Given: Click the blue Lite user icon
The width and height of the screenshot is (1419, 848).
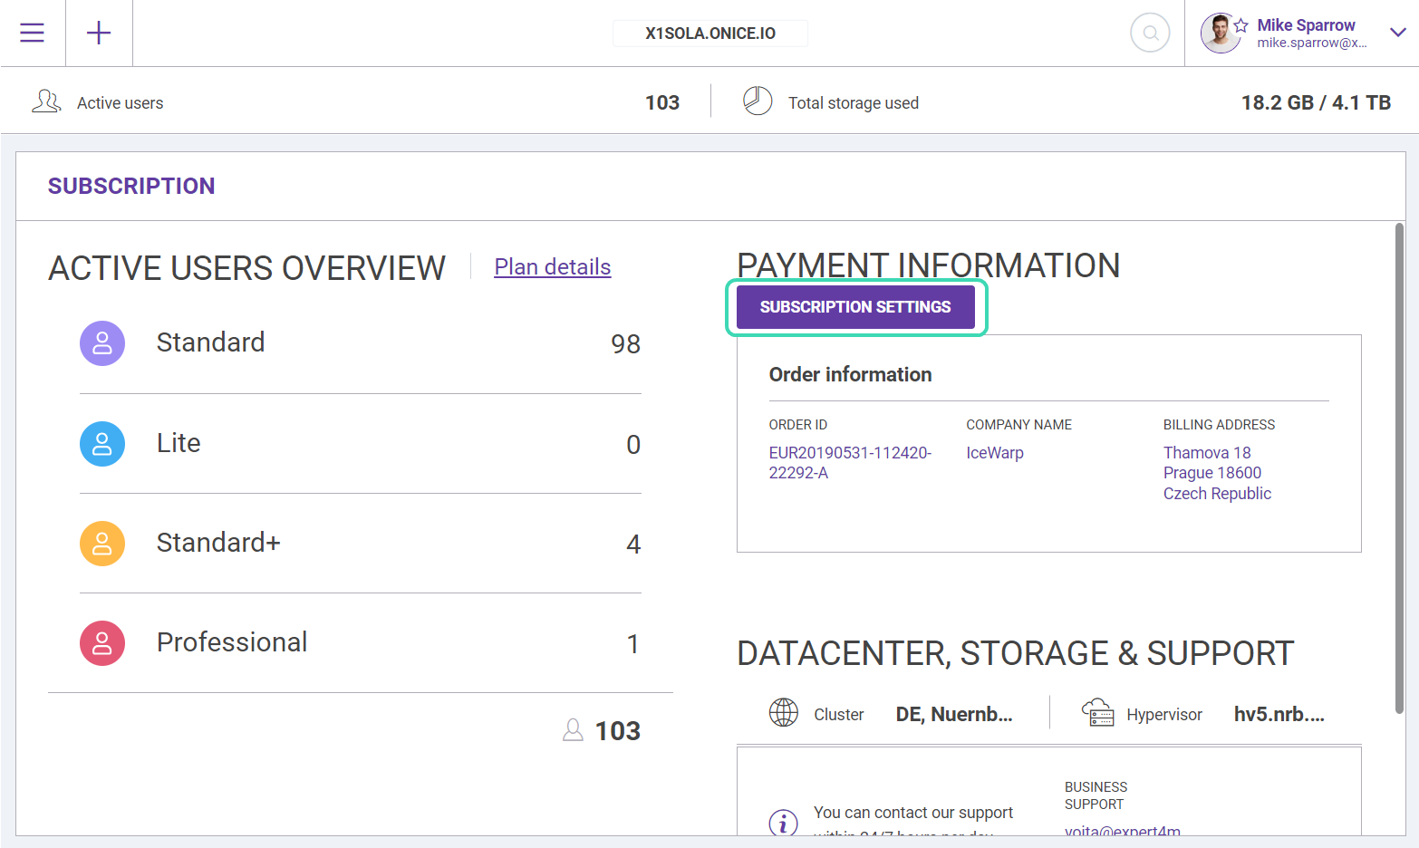Looking at the screenshot, I should (x=102, y=444).
